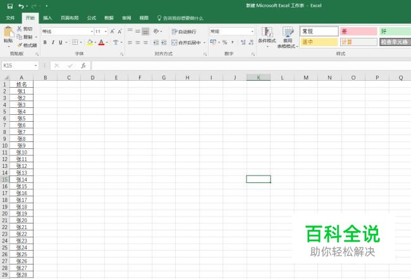Expand the underline style arrow
This screenshot has width=411, height=279.
click(x=66, y=42)
